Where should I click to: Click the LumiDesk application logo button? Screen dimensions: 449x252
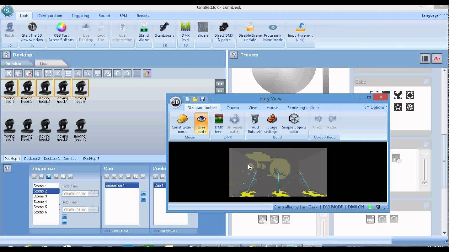pyautogui.click(x=7, y=10)
